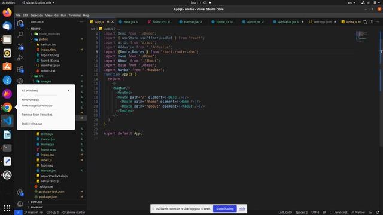Viewport: 383px width, 215px height.
Task: Click the editor minimap
Action: pos(361,36)
